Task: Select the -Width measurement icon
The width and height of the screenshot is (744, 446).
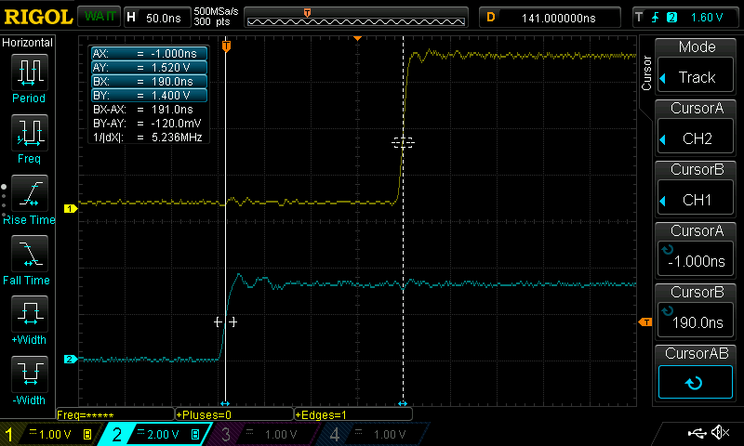Action: [x=29, y=374]
